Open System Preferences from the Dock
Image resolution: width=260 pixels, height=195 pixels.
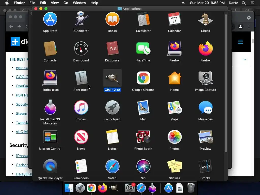coord(130,188)
